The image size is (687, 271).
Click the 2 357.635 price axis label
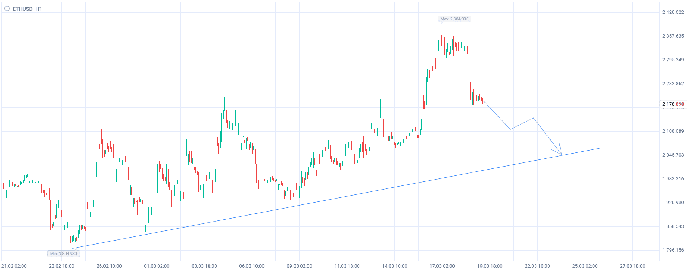click(673, 36)
